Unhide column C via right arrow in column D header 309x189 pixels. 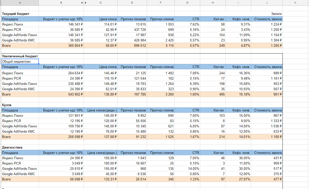tap(85, 3)
